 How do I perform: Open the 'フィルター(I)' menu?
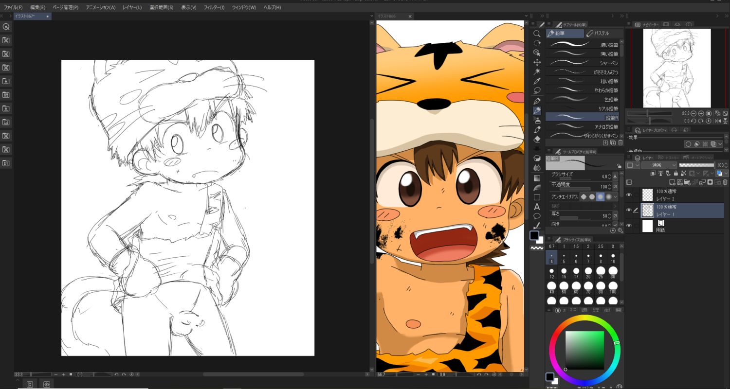(214, 7)
